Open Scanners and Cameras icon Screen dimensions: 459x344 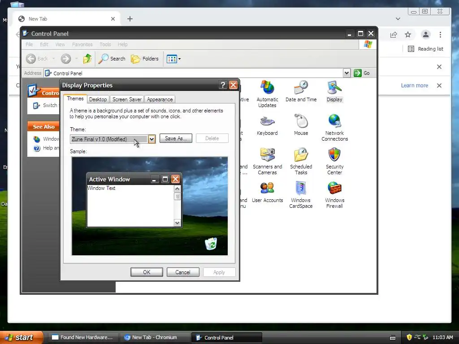(267, 161)
